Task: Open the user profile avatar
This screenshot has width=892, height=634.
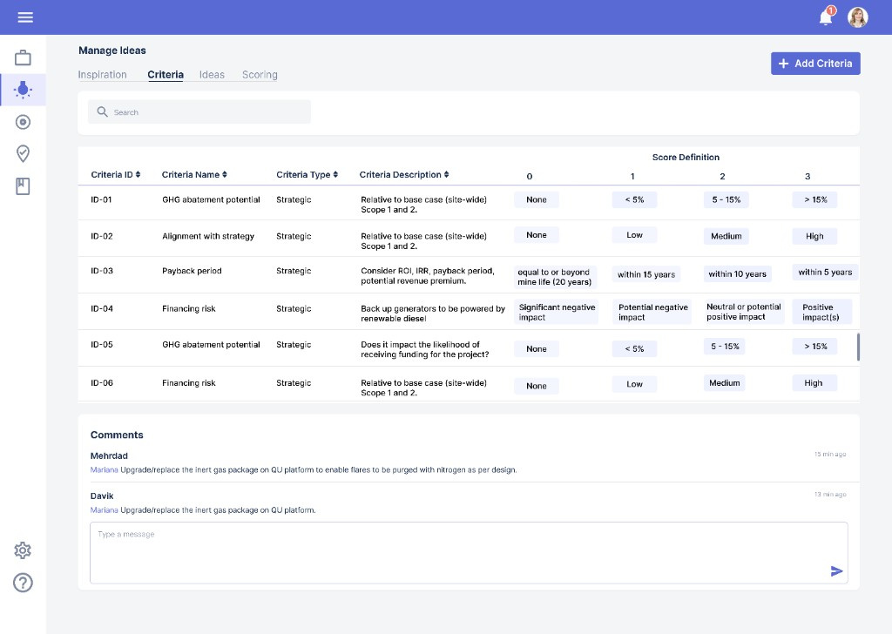Action: [x=857, y=17]
